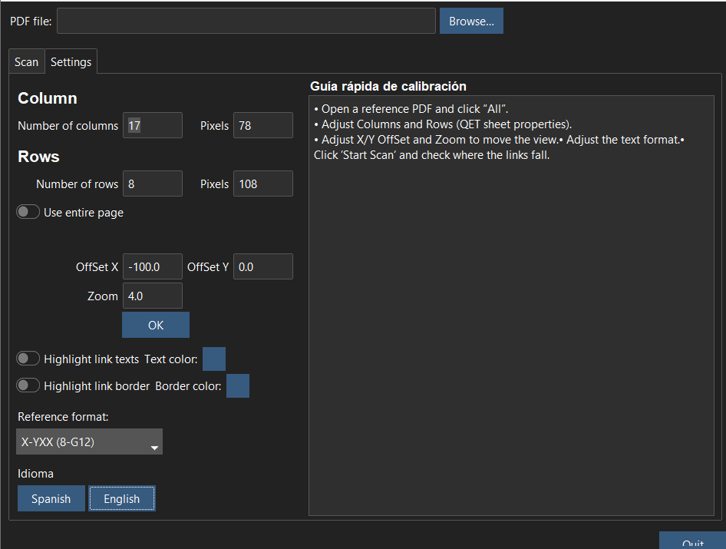Viewport: 726px width, 549px height.
Task: Toggle Highlight link border switch
Action: 28,385
